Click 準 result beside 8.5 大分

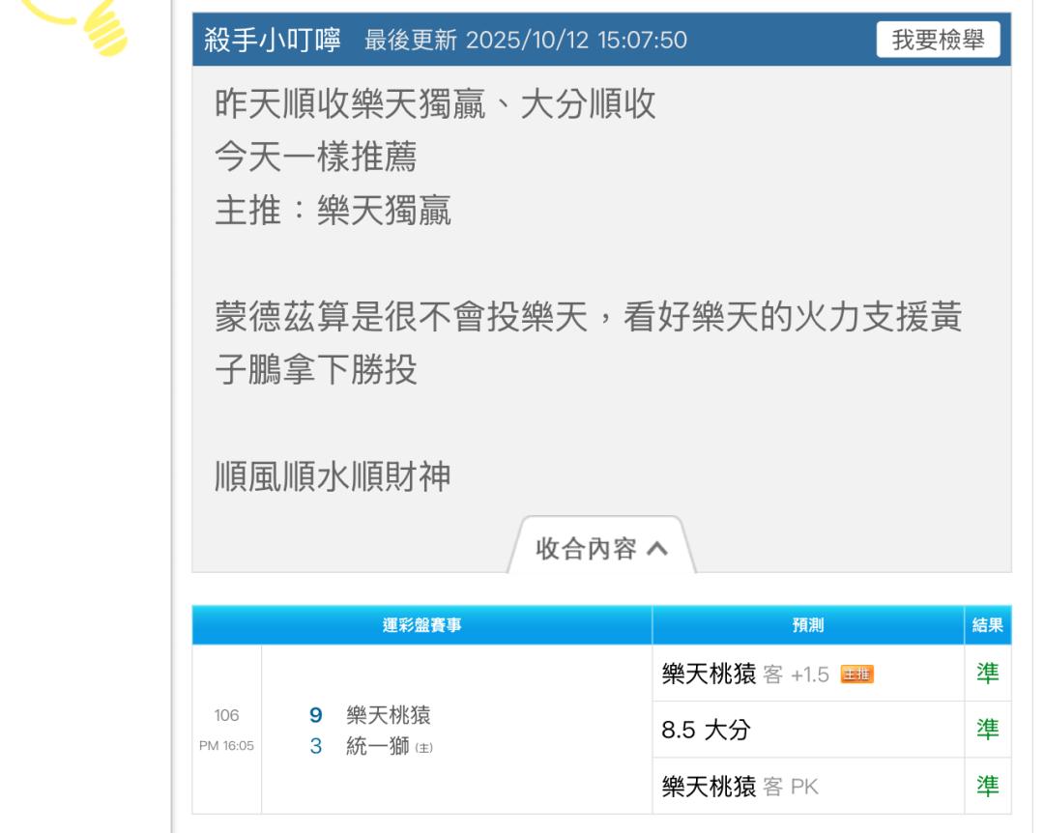987,731
